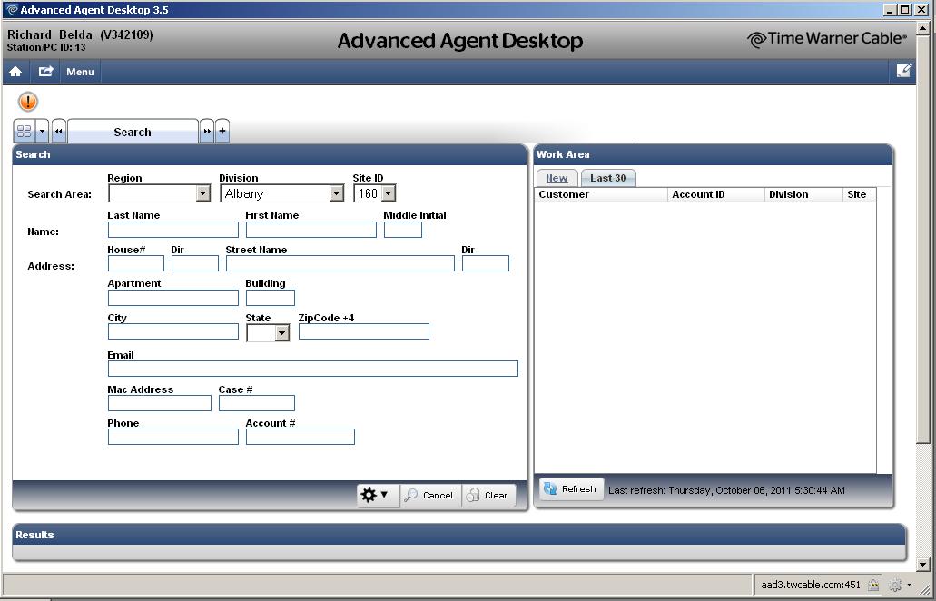
Task: Click the Station/PC ID: 13 text
Action: (46, 47)
